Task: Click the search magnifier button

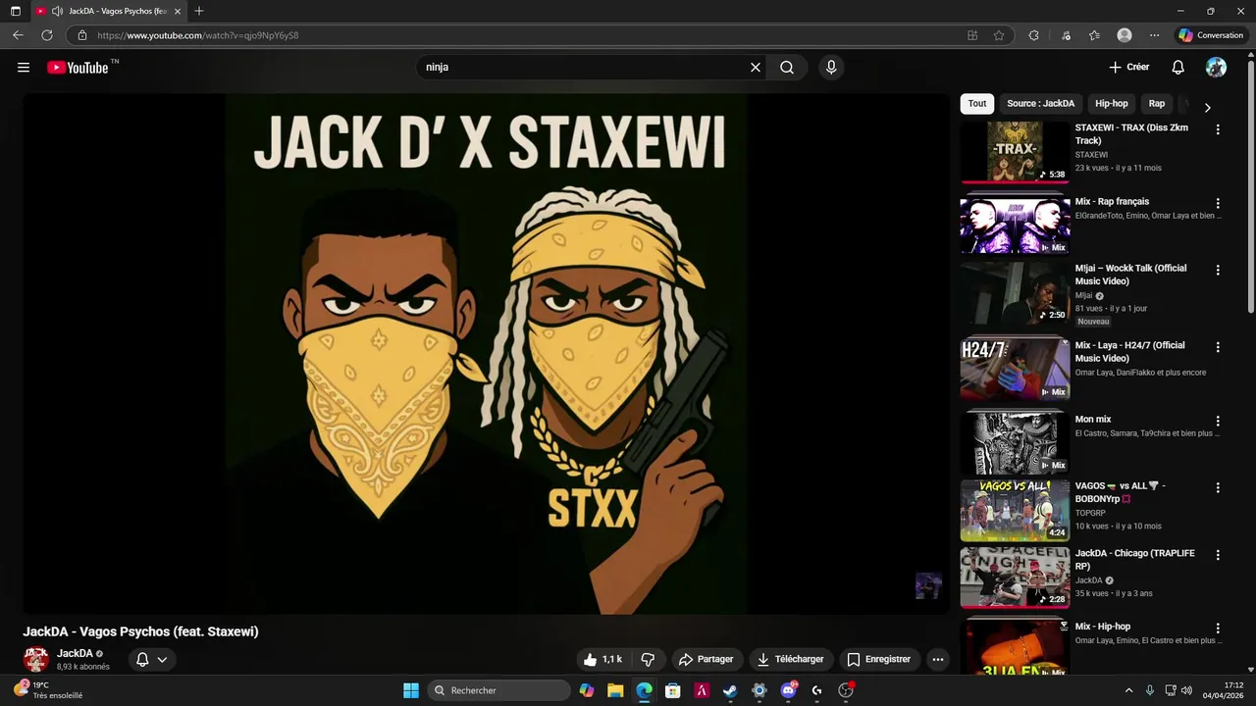Action: [x=787, y=68]
